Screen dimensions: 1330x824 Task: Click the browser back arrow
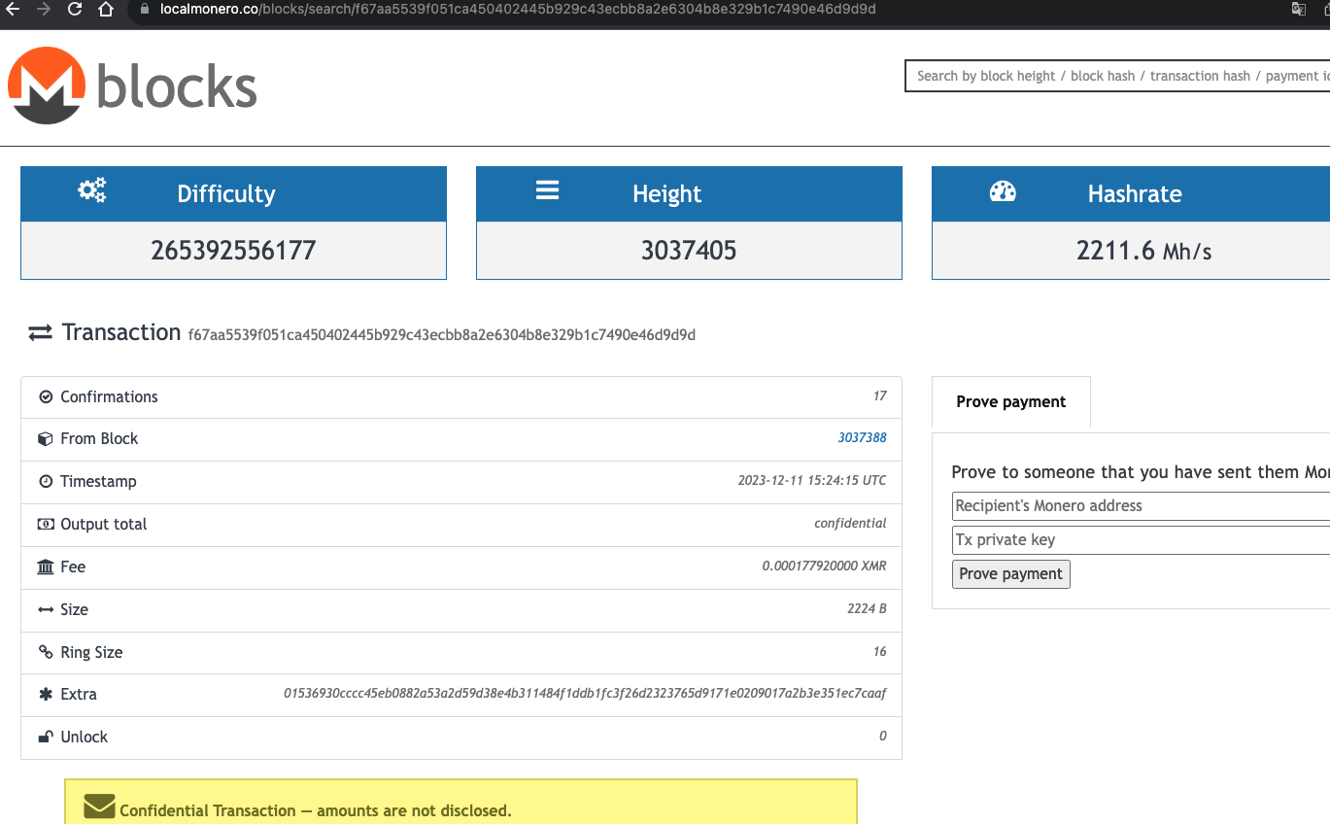click(13, 10)
